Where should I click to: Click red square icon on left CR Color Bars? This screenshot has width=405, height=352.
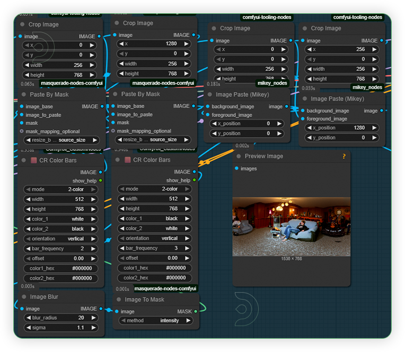coord(33,160)
